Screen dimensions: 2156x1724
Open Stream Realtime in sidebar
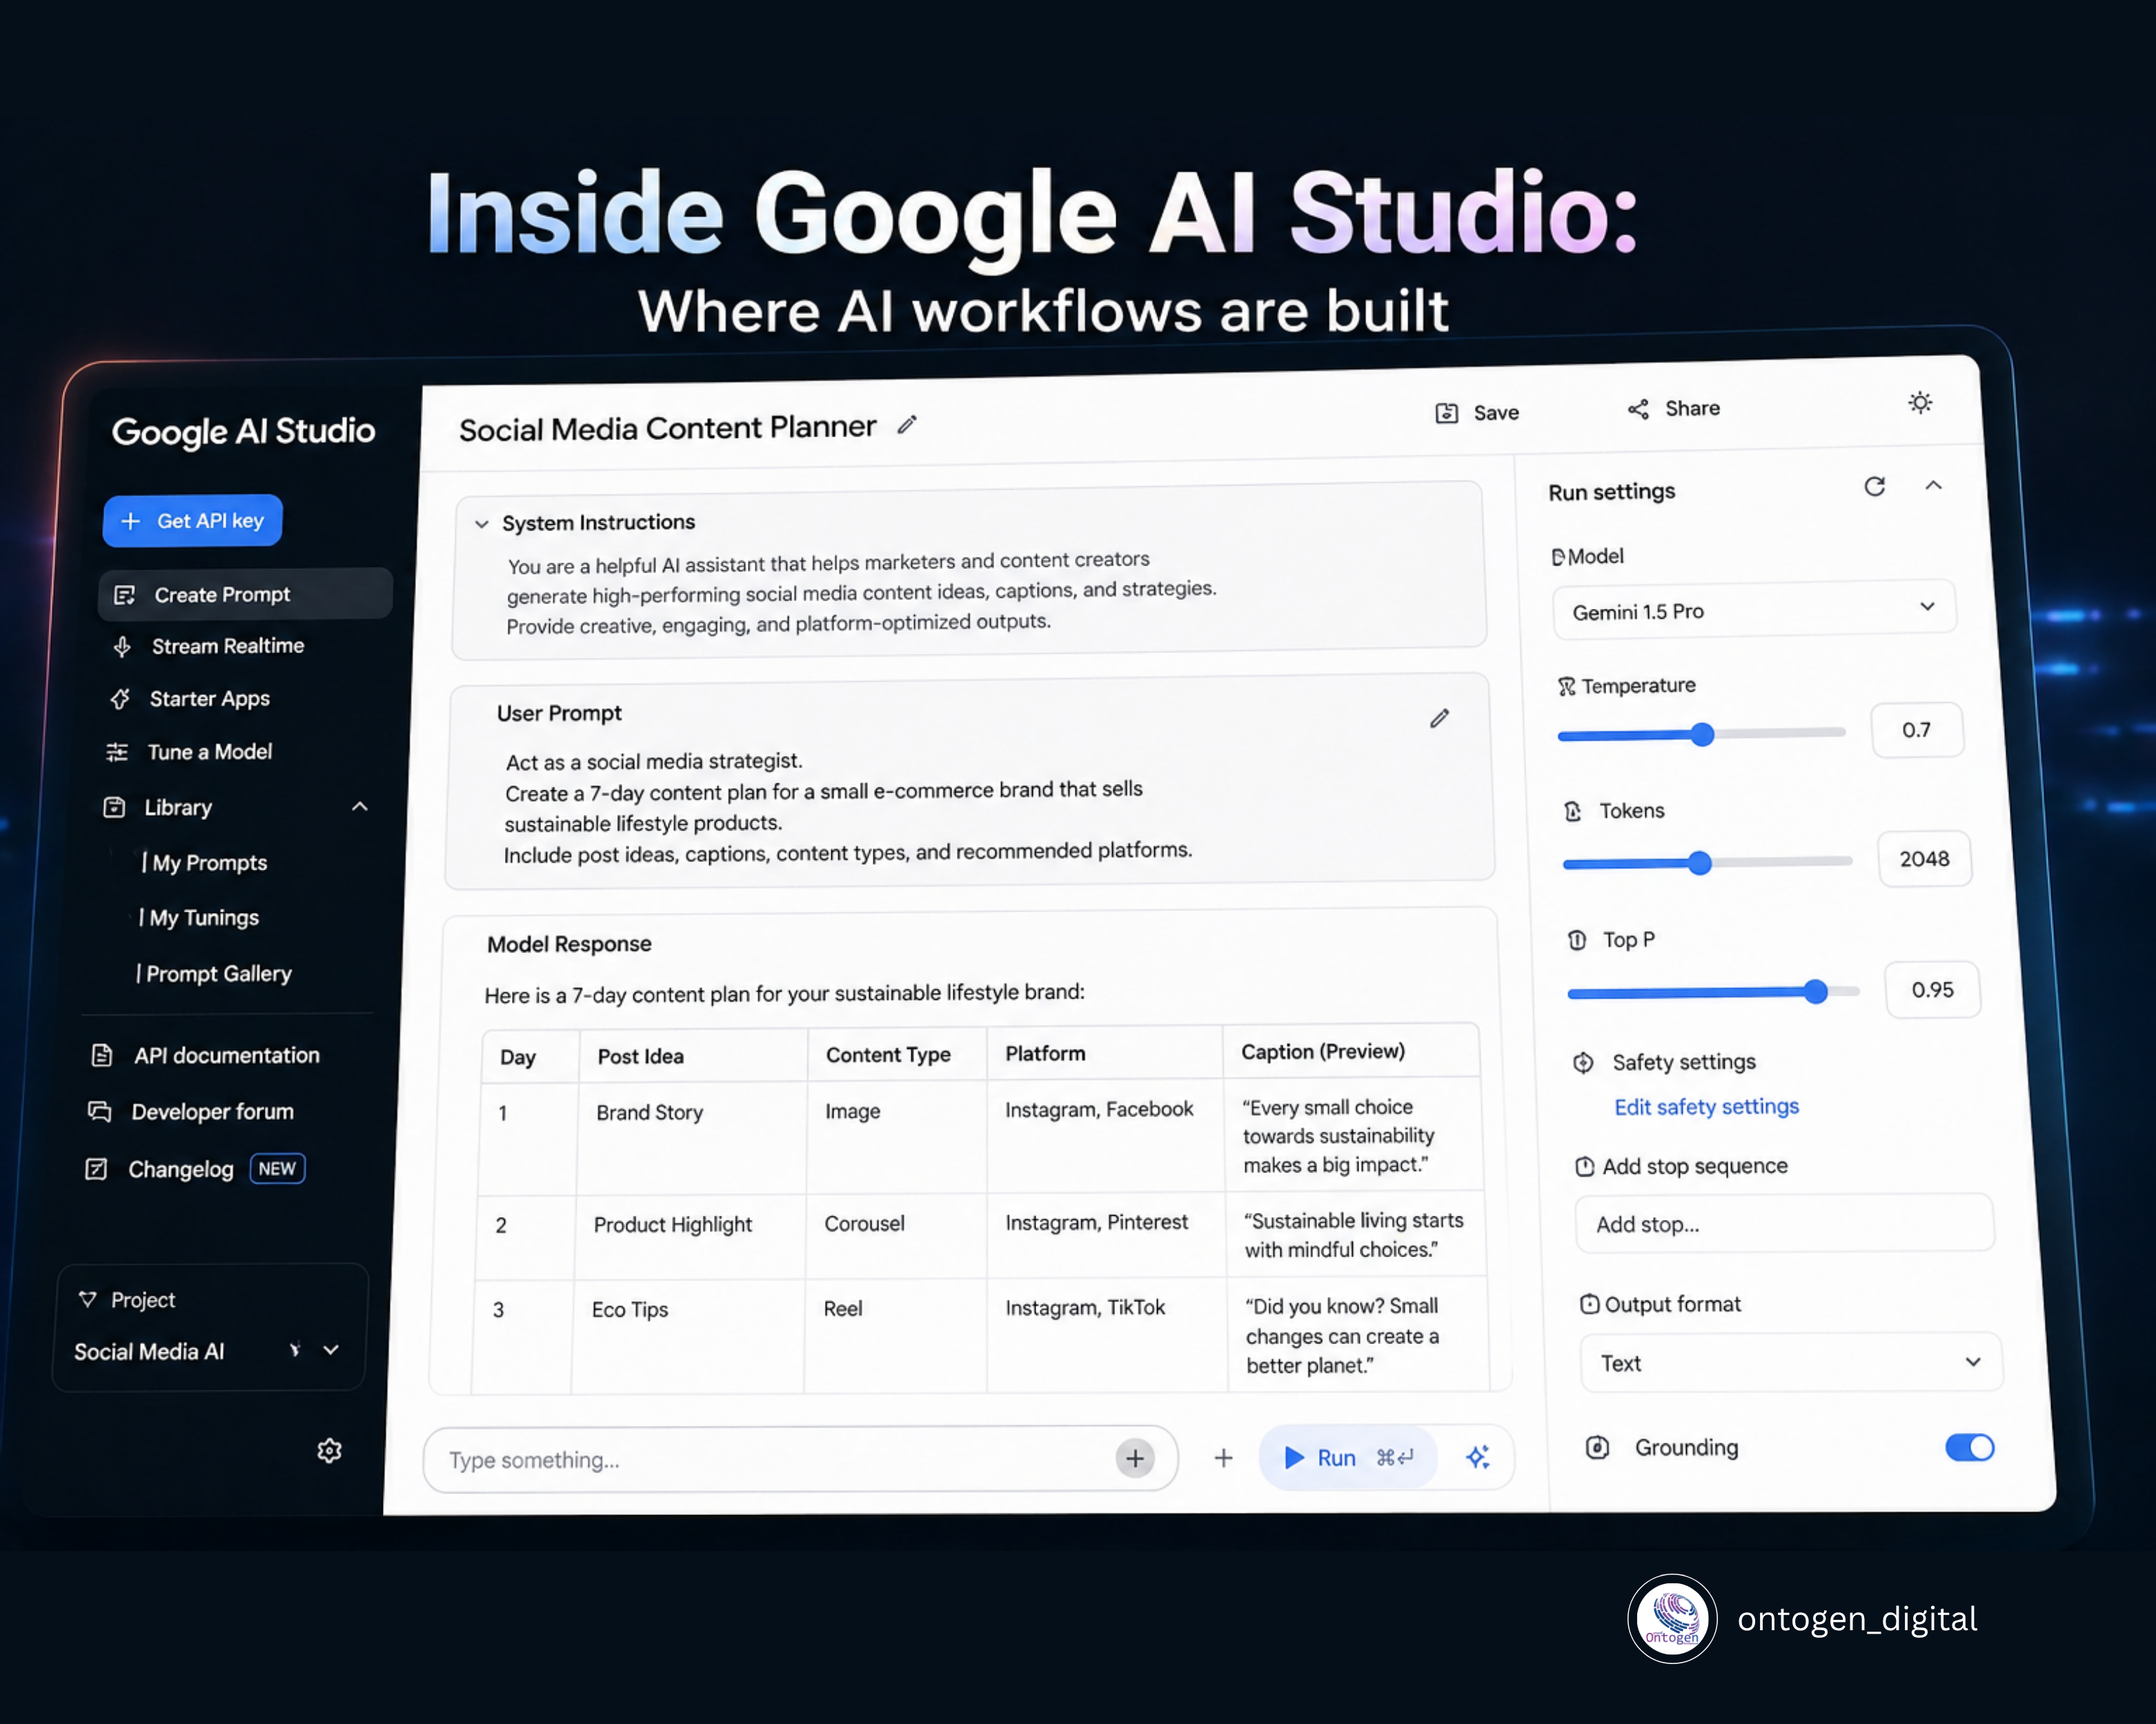(x=227, y=647)
